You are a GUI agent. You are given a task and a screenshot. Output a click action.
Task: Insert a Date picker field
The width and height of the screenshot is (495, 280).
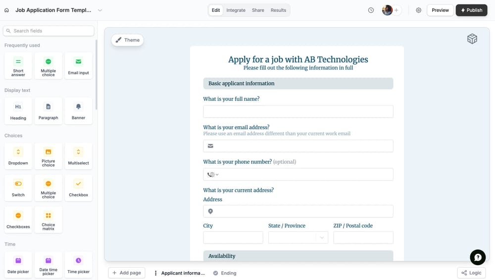pyautogui.click(x=18, y=265)
